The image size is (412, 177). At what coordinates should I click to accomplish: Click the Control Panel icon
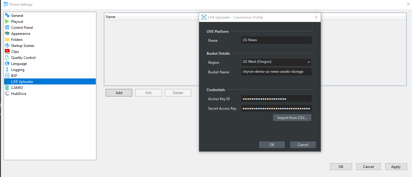point(7,27)
